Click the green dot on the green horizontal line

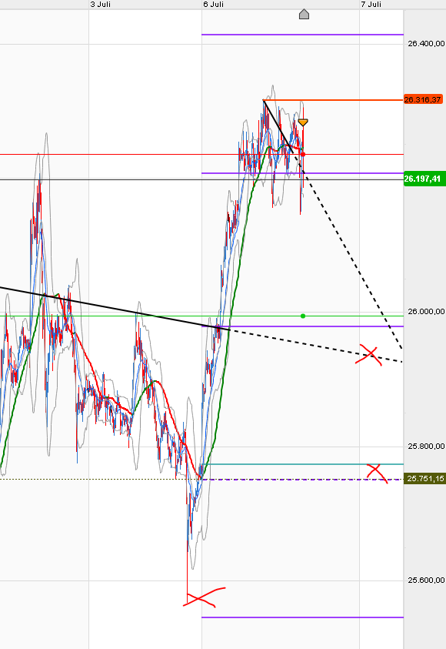pyautogui.click(x=303, y=316)
